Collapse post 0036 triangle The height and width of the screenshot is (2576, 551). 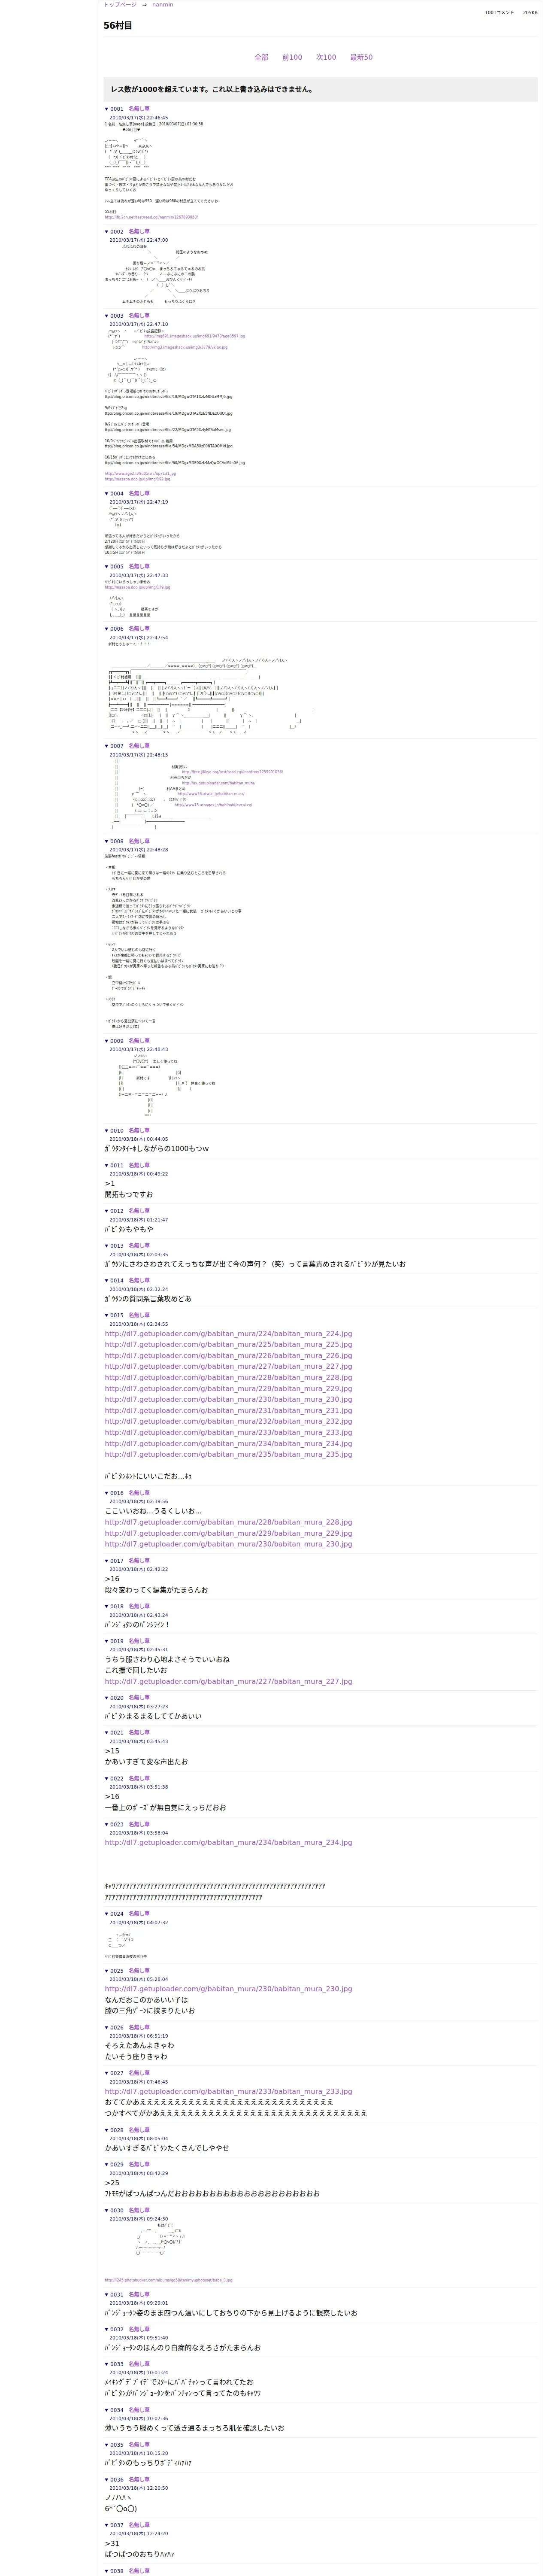click(x=107, y=2479)
